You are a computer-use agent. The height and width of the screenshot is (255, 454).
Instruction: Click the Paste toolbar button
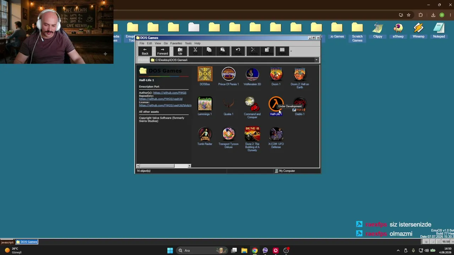[x=223, y=51]
